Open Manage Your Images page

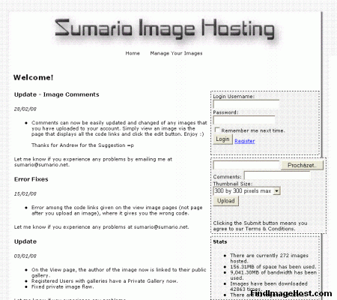pyautogui.click(x=176, y=53)
